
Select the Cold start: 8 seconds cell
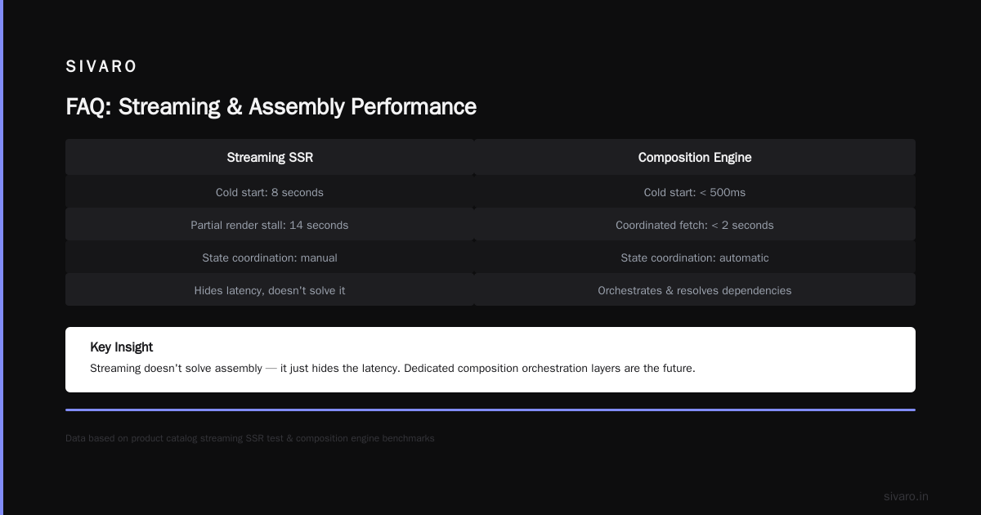coord(270,192)
